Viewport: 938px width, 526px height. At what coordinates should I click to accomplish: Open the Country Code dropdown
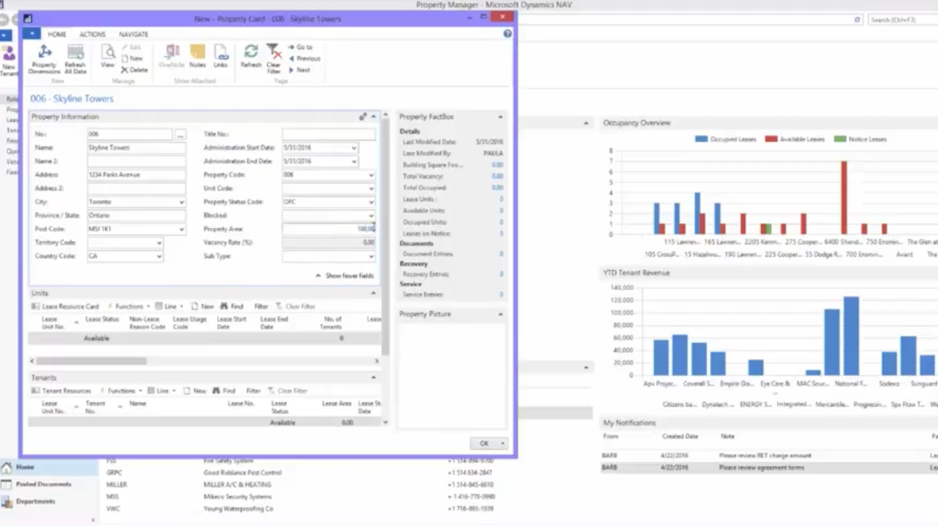pyautogui.click(x=159, y=256)
